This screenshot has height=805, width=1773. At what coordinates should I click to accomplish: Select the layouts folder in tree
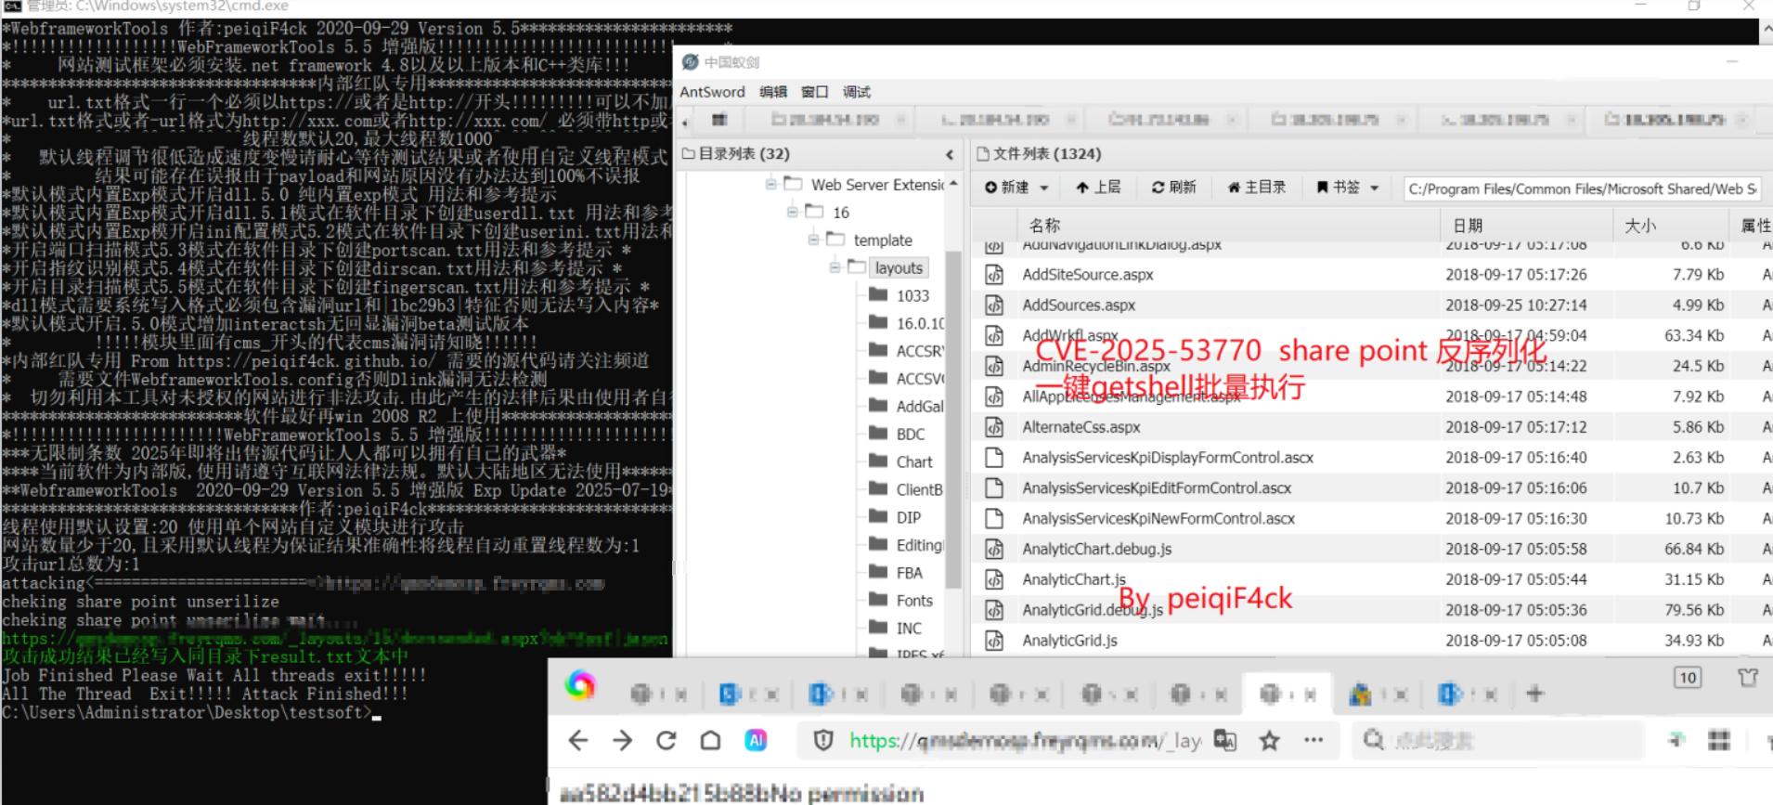pos(899,267)
